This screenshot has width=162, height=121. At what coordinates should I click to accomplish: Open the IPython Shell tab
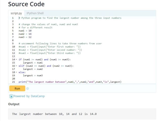click(x=35, y=13)
